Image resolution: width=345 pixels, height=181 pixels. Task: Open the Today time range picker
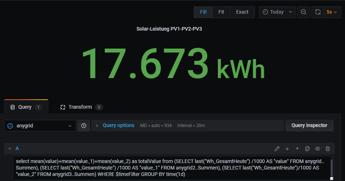click(x=277, y=12)
